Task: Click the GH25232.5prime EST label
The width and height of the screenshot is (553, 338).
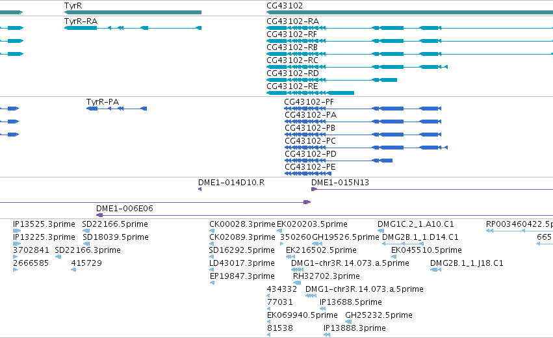Action: pos(378,315)
